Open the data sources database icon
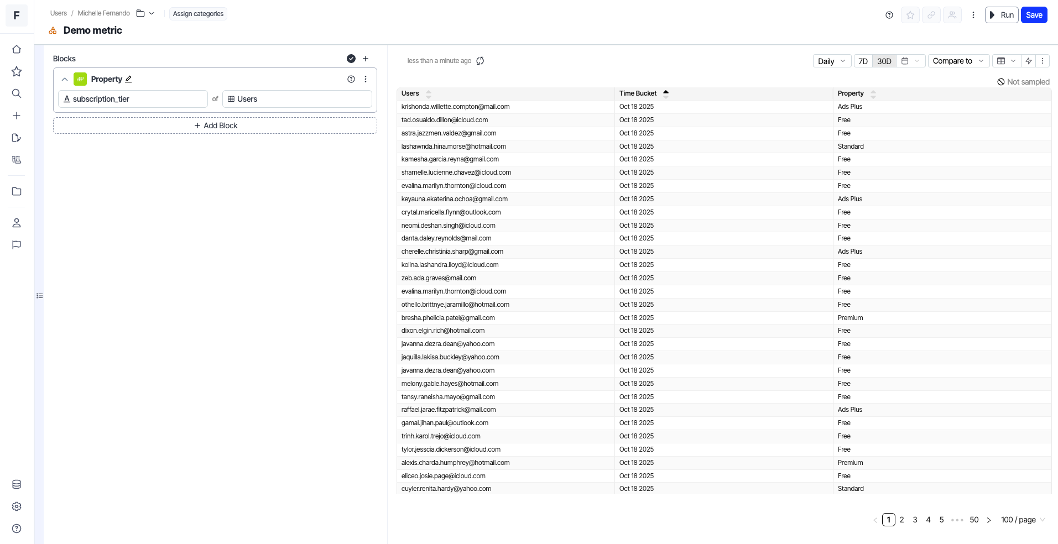1058x544 pixels. 17,485
